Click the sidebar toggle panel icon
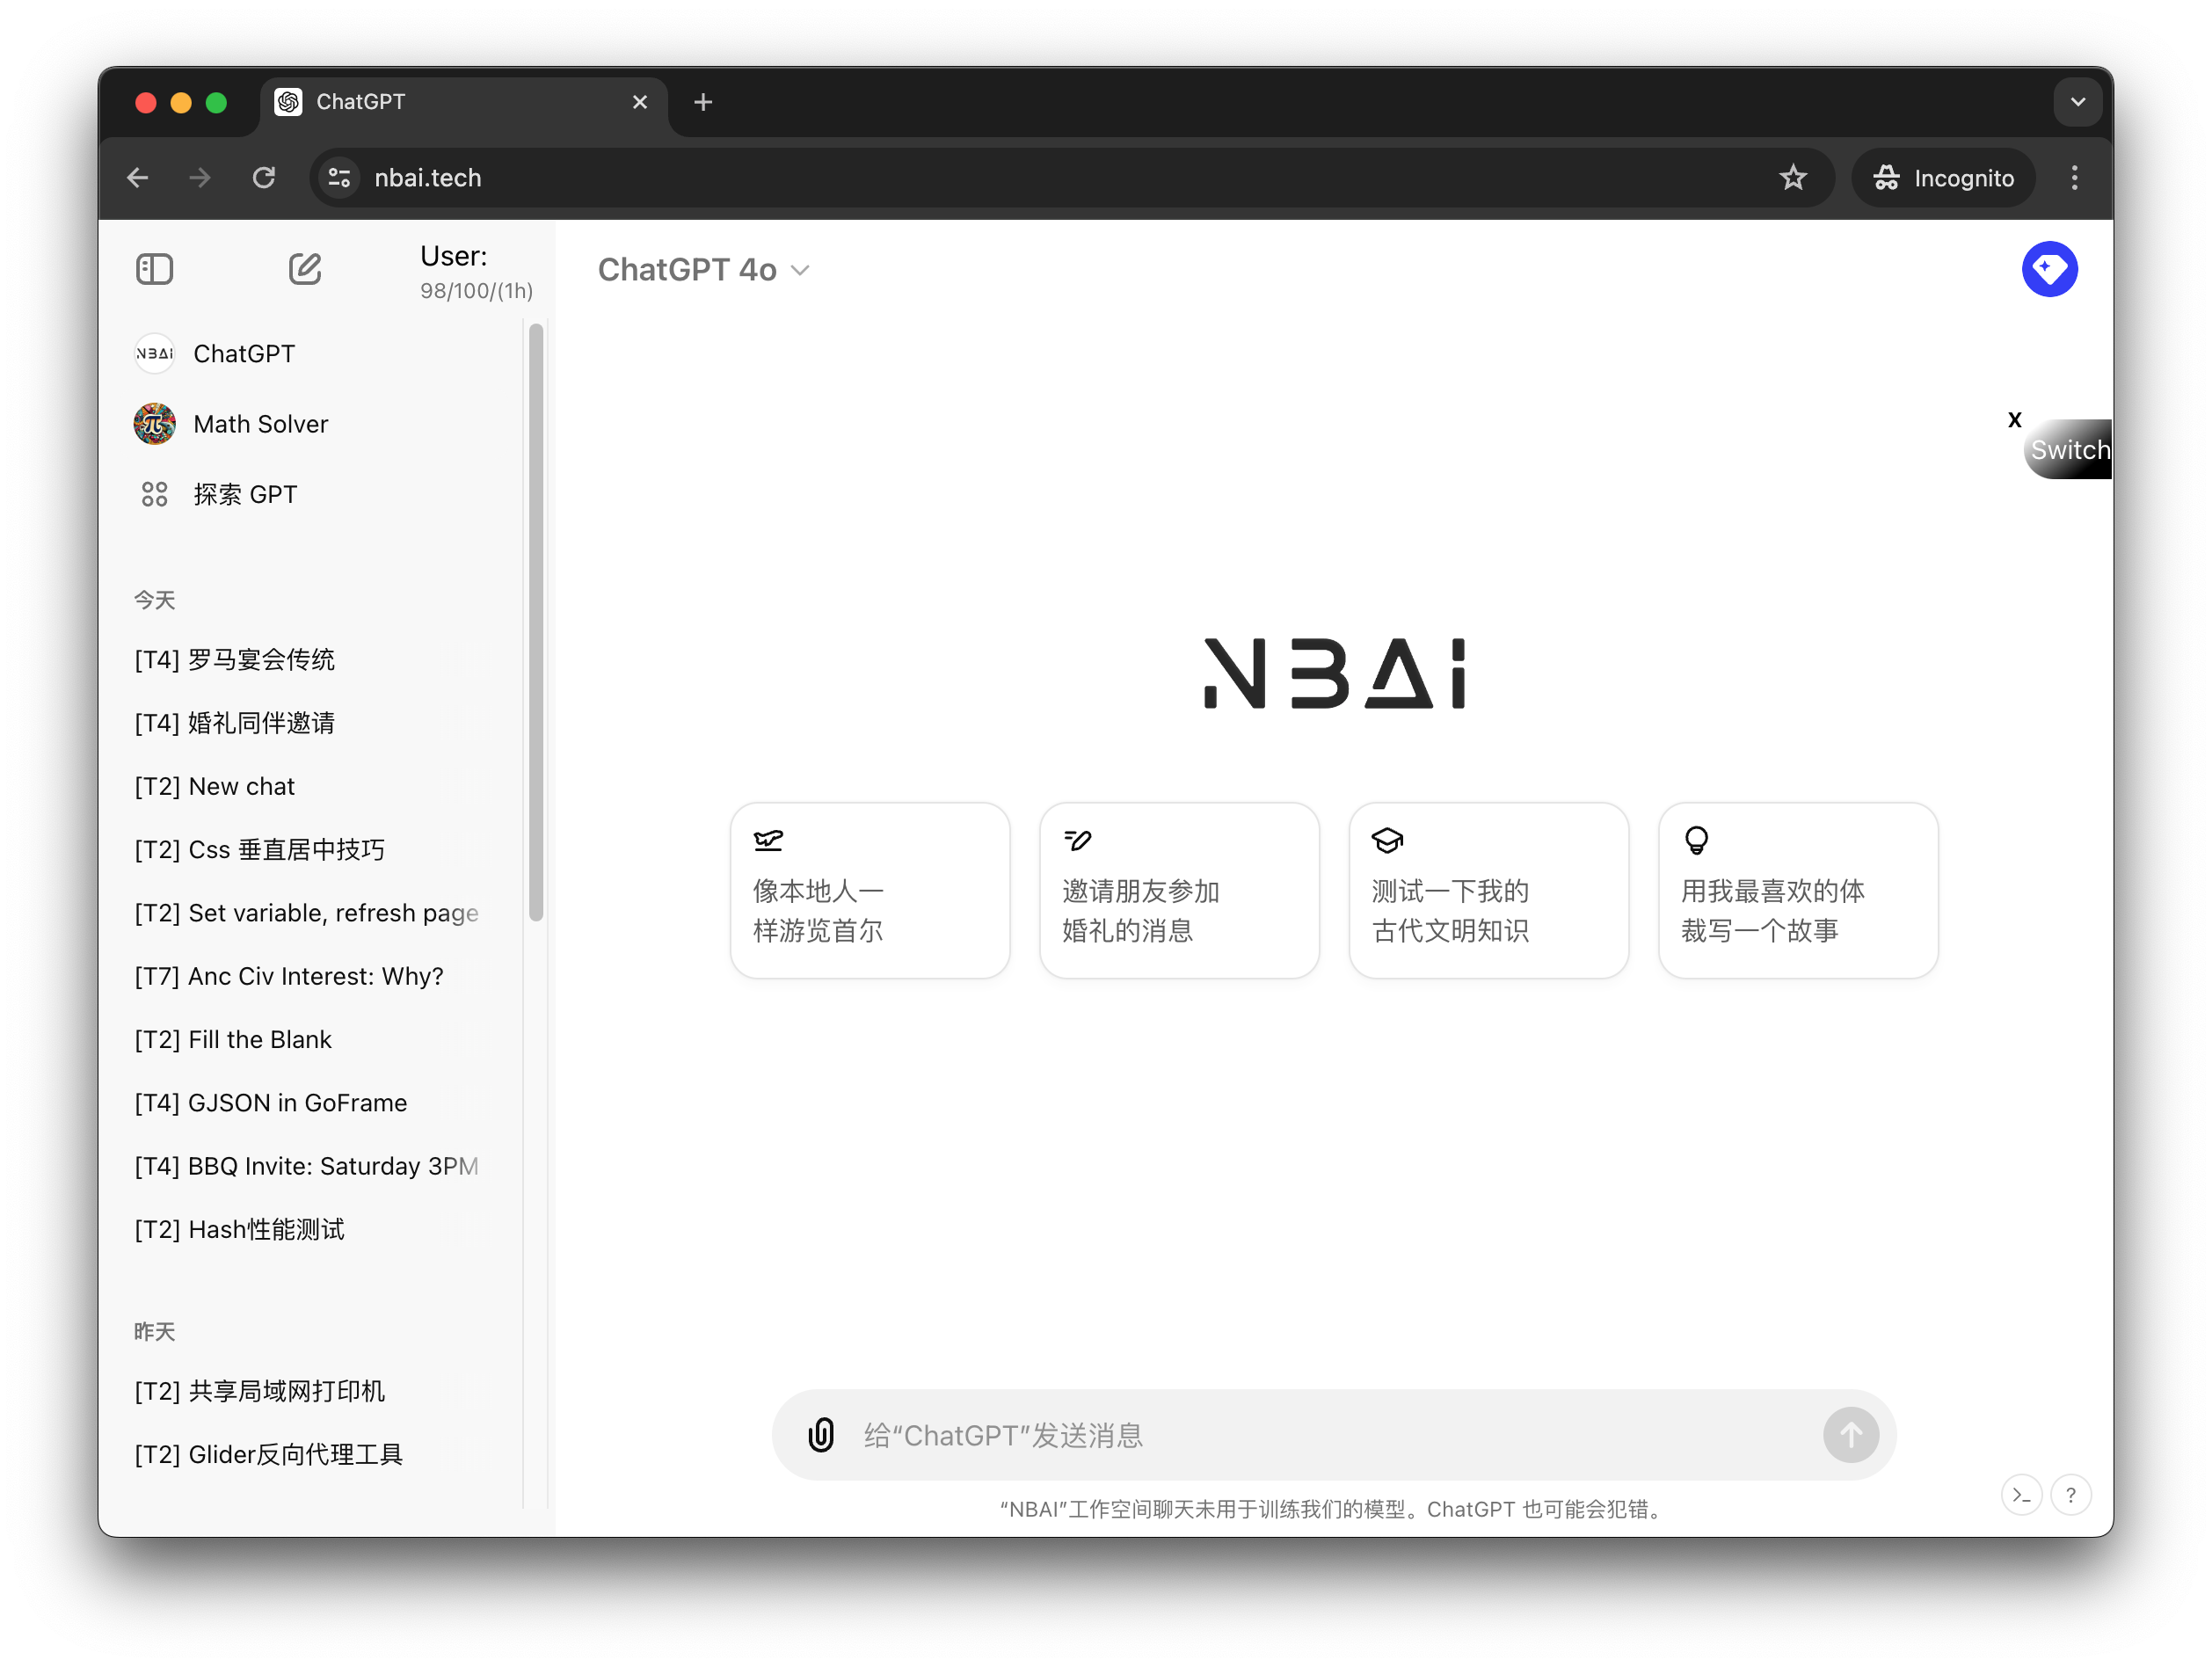The width and height of the screenshot is (2212, 1667). pos(156,270)
